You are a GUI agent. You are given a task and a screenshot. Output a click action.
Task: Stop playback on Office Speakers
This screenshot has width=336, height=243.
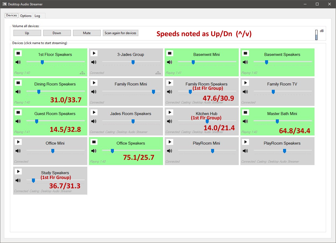pos(94,142)
